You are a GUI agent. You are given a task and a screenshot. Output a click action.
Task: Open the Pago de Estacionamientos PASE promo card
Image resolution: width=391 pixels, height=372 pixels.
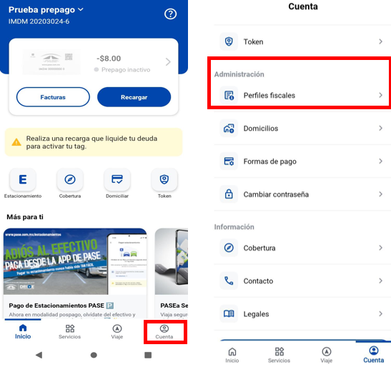click(75, 273)
